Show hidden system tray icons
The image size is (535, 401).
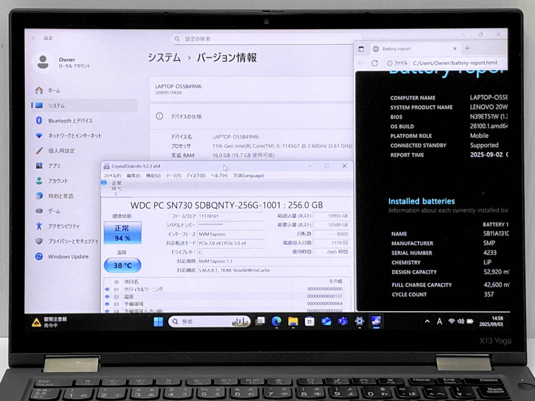coord(427,321)
